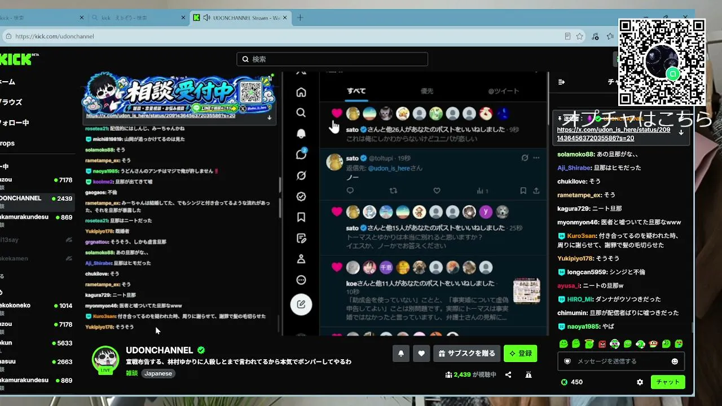Click the メッセージを送信する chat input
722x406 pixels.
[622, 361]
